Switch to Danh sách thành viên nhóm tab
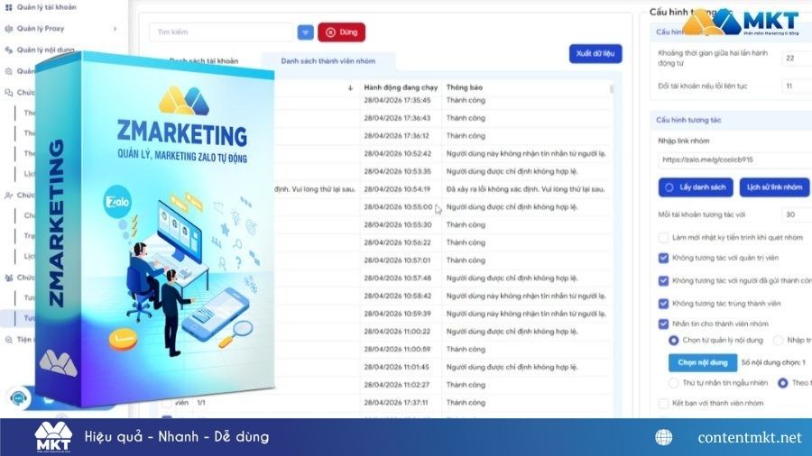This screenshot has height=456, width=812. [328, 61]
